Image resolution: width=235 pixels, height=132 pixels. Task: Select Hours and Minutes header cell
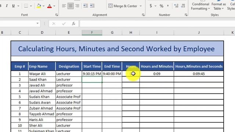(157, 66)
